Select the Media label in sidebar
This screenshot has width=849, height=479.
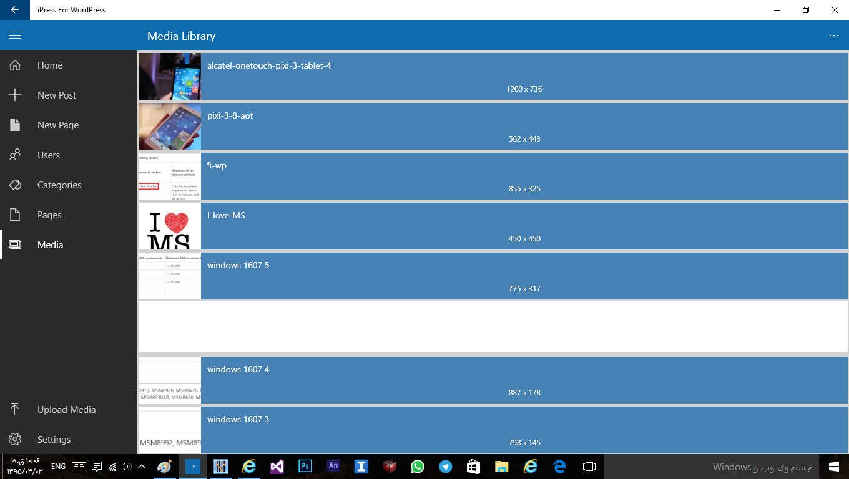coord(51,245)
